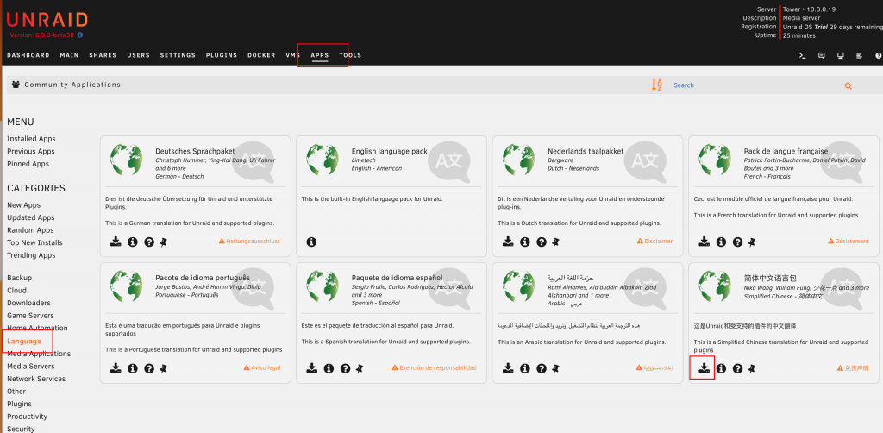Click the Unraid logo
The width and height of the screenshot is (883, 433).
47,20
